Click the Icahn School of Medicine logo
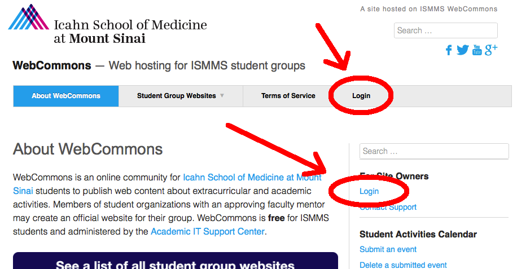517x269 pixels. [x=107, y=24]
